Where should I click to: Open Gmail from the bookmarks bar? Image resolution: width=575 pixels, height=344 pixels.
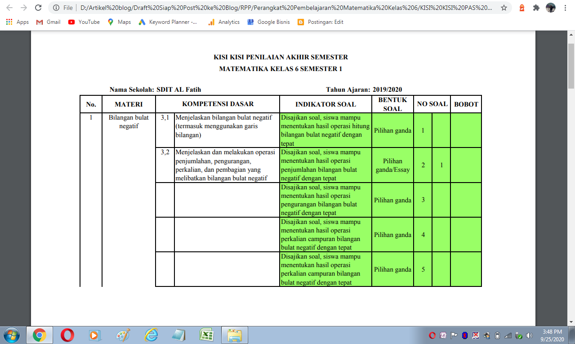[47, 22]
